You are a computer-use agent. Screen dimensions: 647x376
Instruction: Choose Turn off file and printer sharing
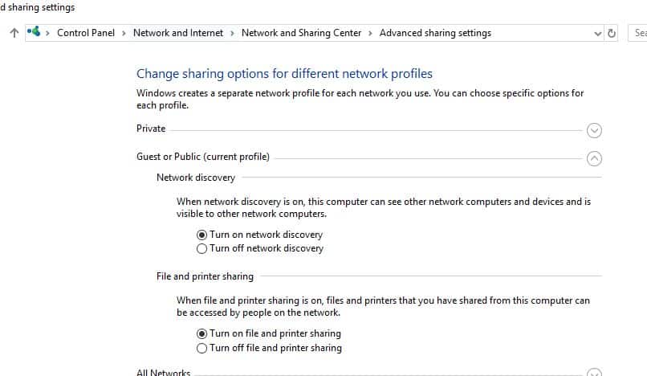202,348
